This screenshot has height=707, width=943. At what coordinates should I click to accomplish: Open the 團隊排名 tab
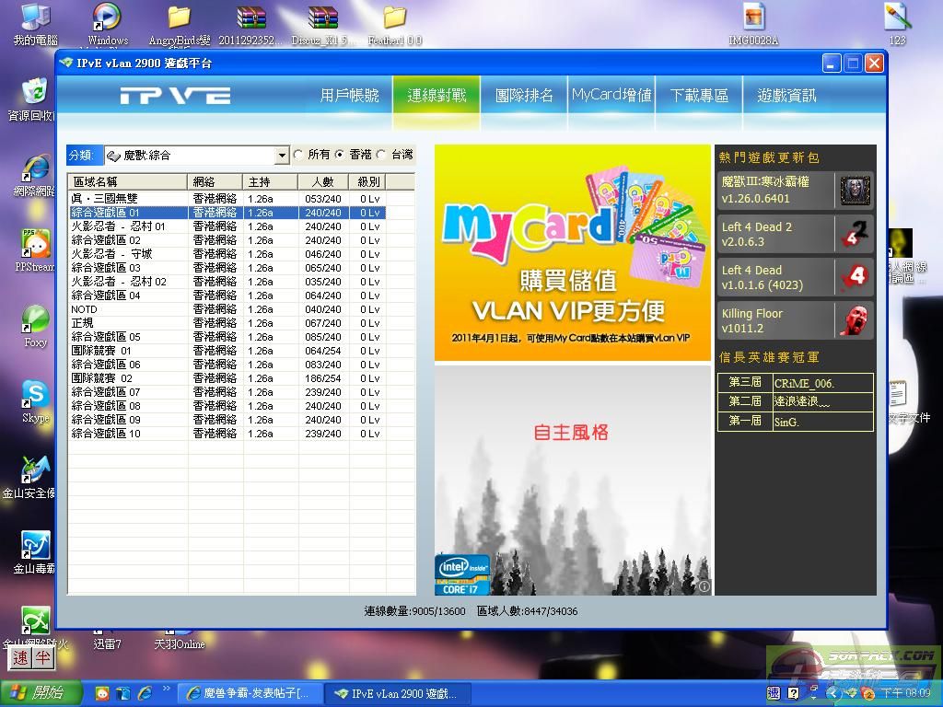pyautogui.click(x=524, y=96)
